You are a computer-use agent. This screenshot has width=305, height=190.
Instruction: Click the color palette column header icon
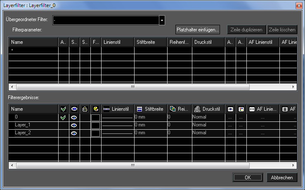tap(95, 109)
